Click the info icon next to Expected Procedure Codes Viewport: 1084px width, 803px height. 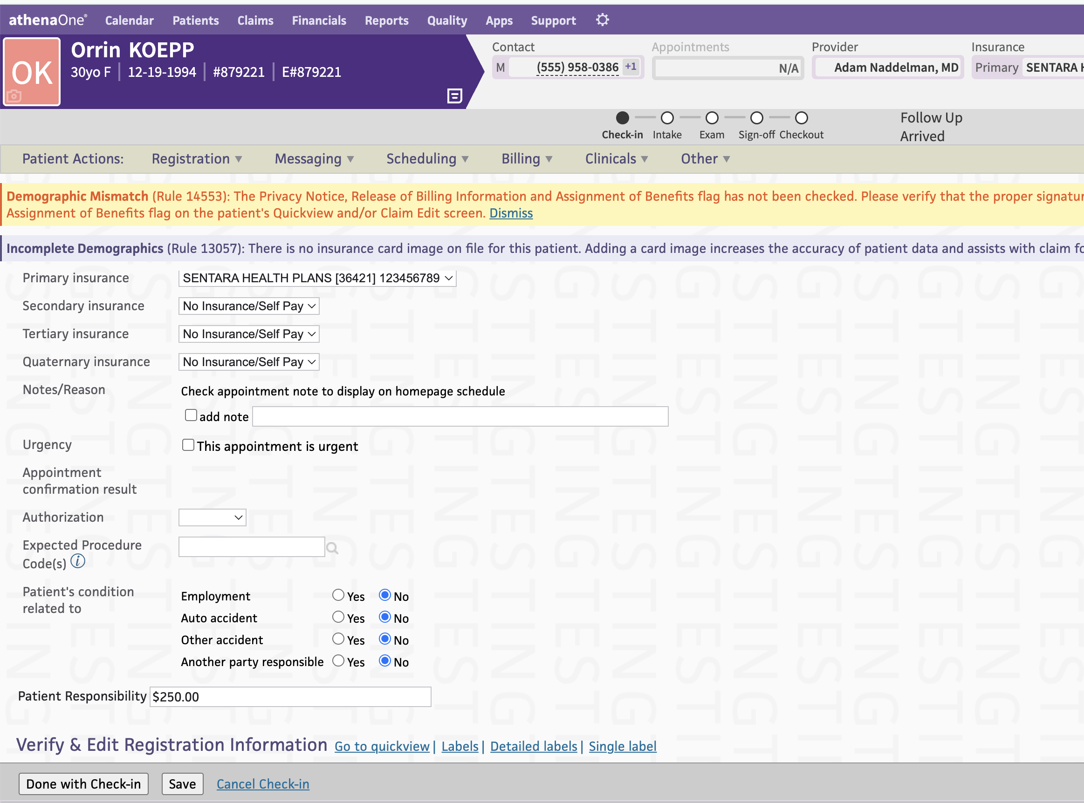(x=78, y=561)
